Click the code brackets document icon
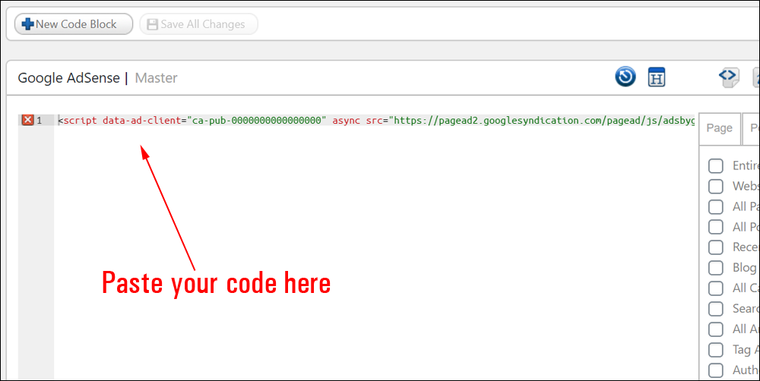The image size is (760, 381). pos(729,77)
